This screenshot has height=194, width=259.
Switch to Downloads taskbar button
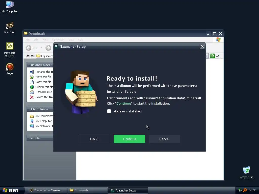point(87,190)
